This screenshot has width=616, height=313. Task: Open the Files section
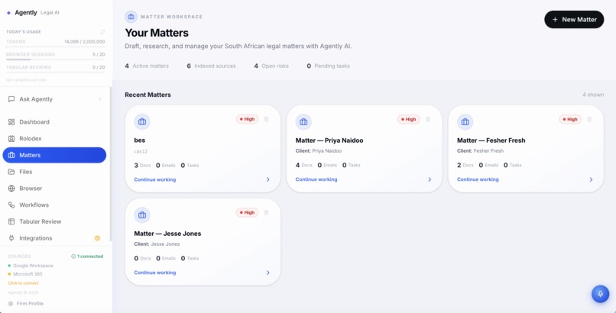click(54, 172)
